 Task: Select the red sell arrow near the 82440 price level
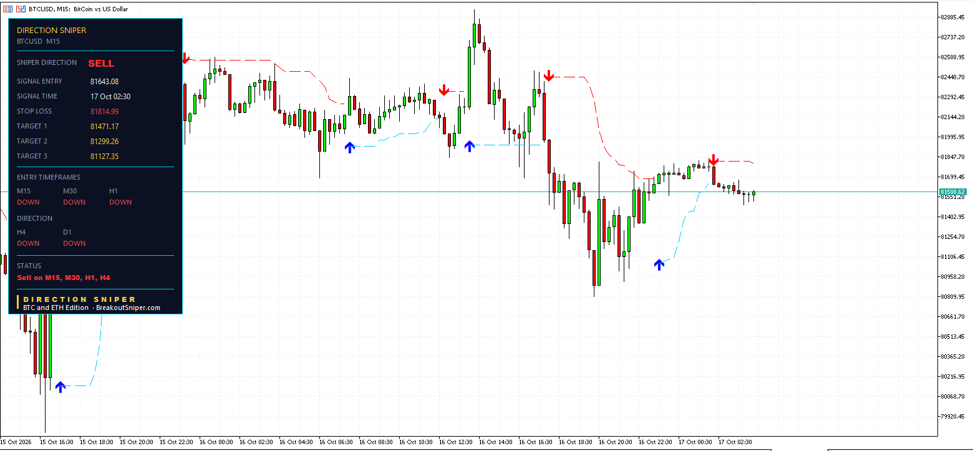click(548, 75)
